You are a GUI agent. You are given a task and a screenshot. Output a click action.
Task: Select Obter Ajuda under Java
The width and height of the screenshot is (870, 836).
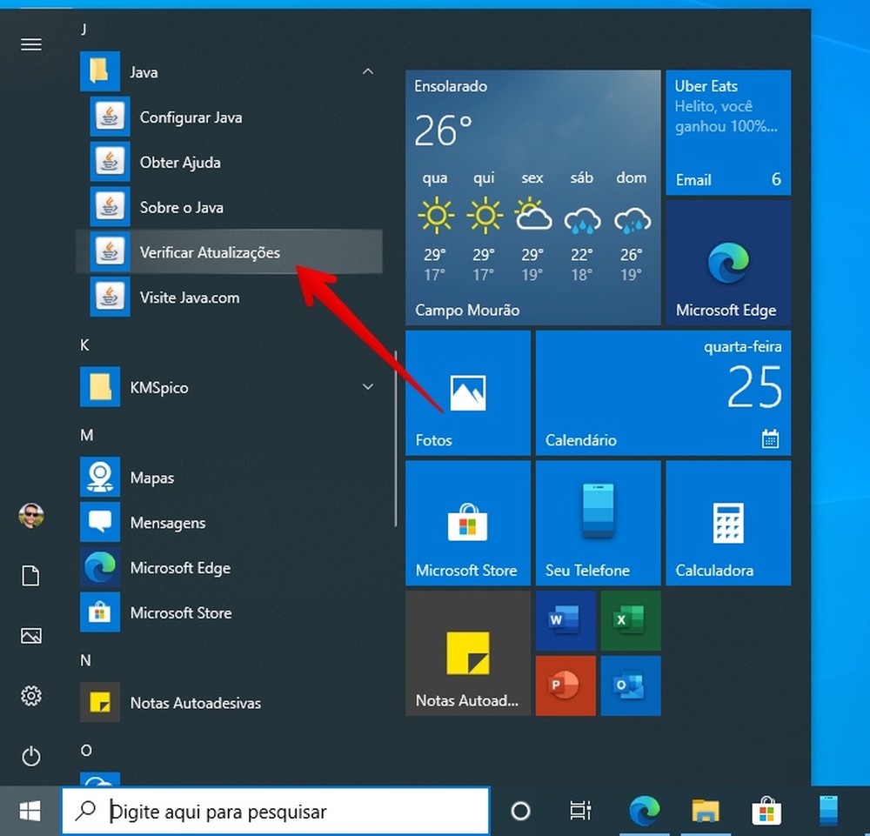point(180,162)
